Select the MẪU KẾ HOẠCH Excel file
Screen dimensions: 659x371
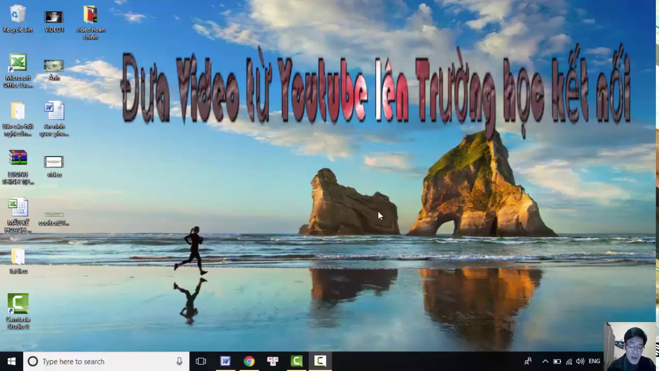tap(18, 216)
